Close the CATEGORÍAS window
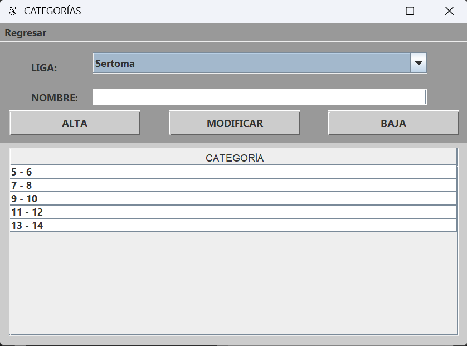 tap(449, 11)
